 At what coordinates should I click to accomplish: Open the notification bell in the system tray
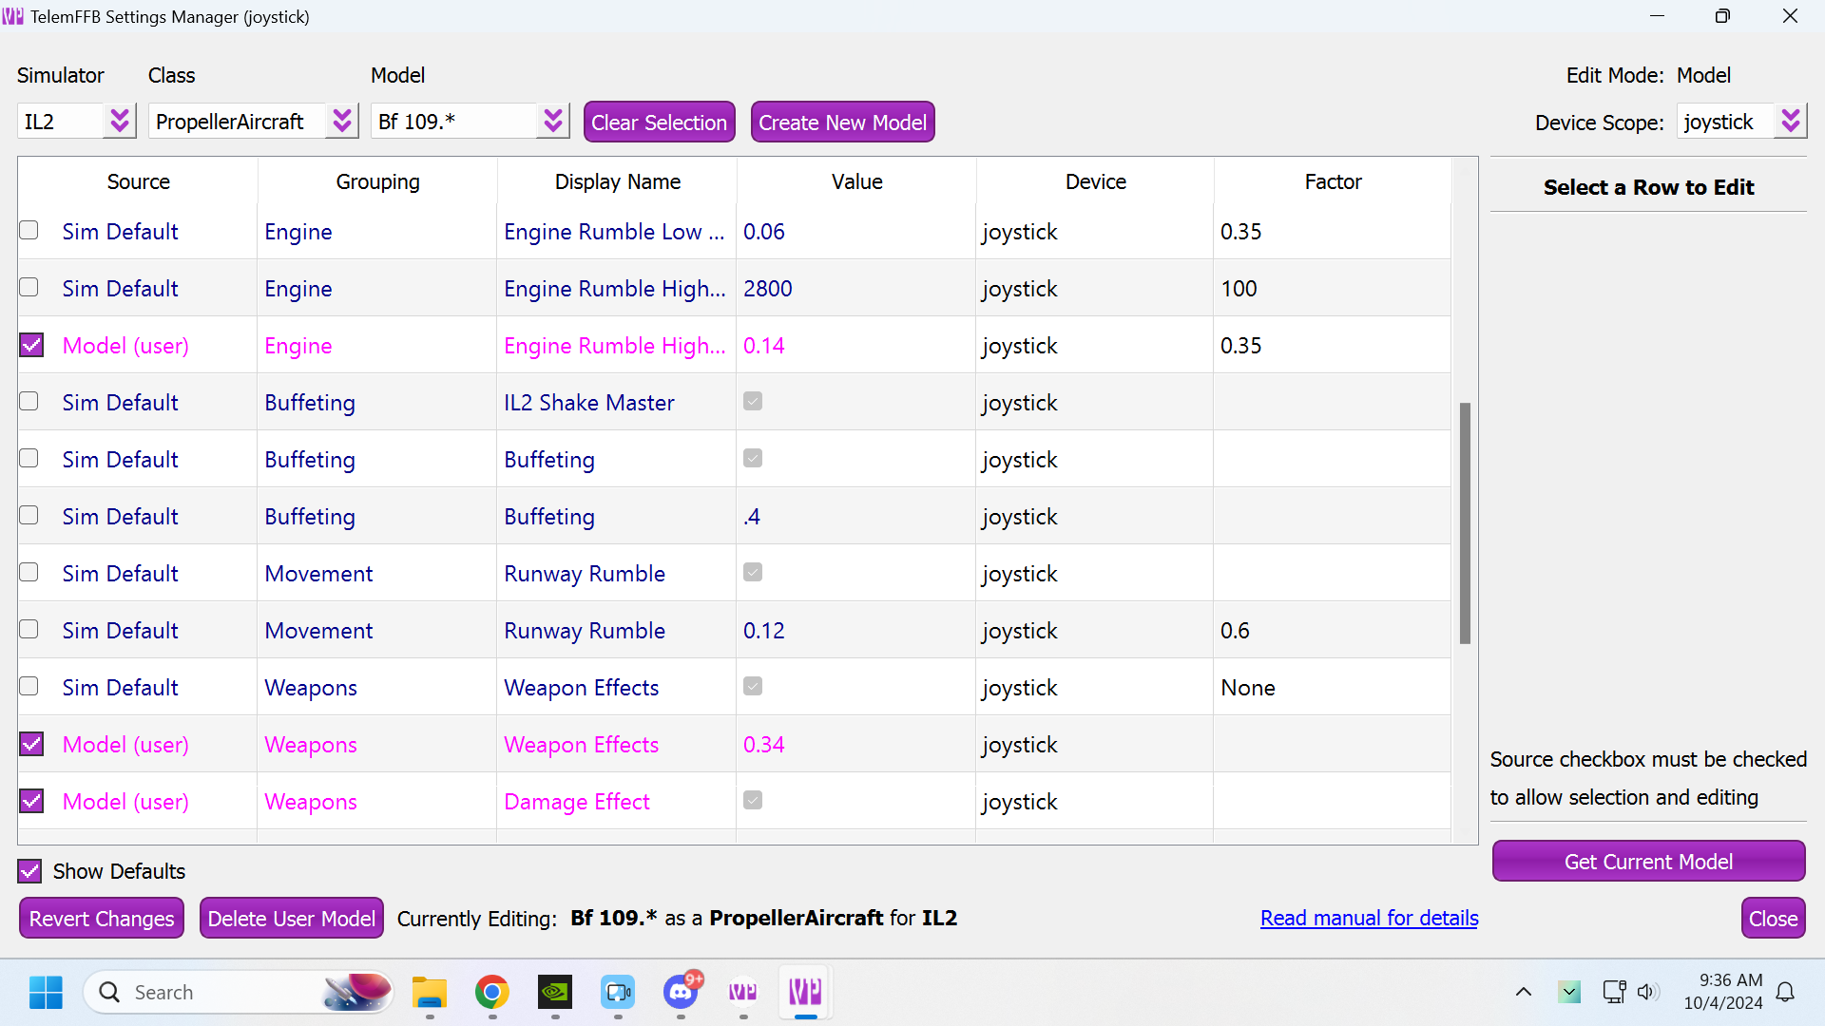pos(1785,993)
